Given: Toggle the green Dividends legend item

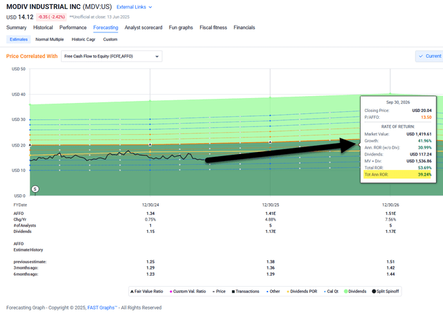Looking at the screenshot, I should click(x=355, y=292).
